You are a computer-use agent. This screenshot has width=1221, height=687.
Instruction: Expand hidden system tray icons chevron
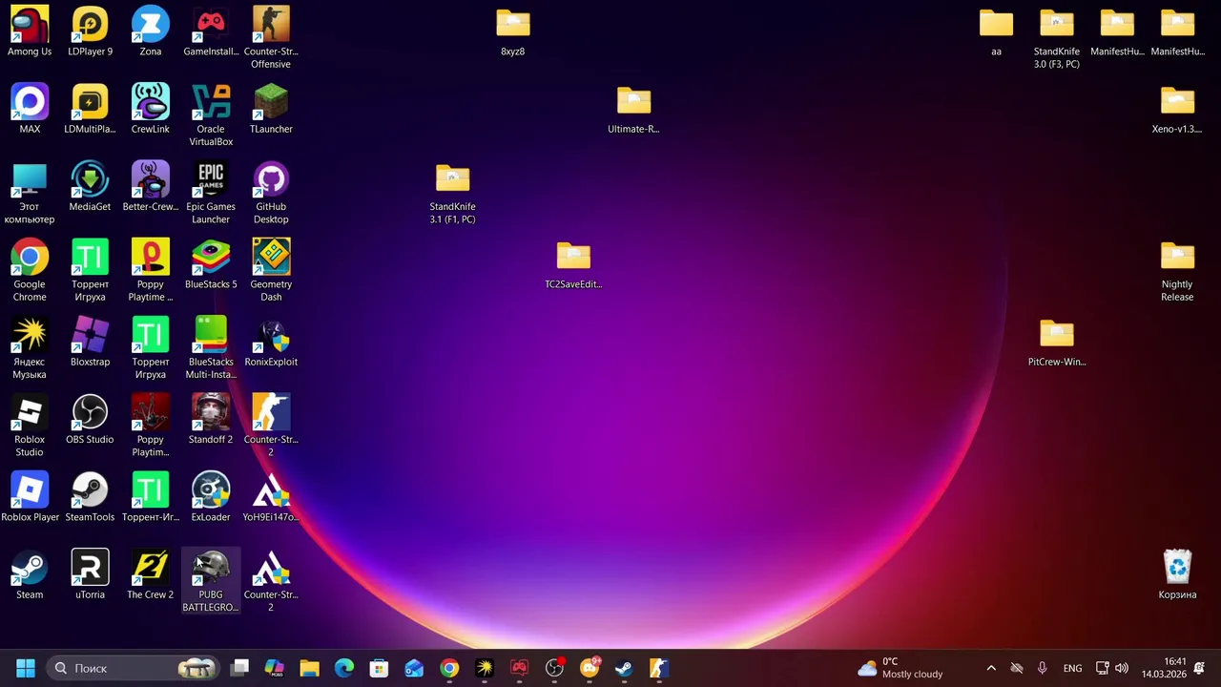click(991, 668)
